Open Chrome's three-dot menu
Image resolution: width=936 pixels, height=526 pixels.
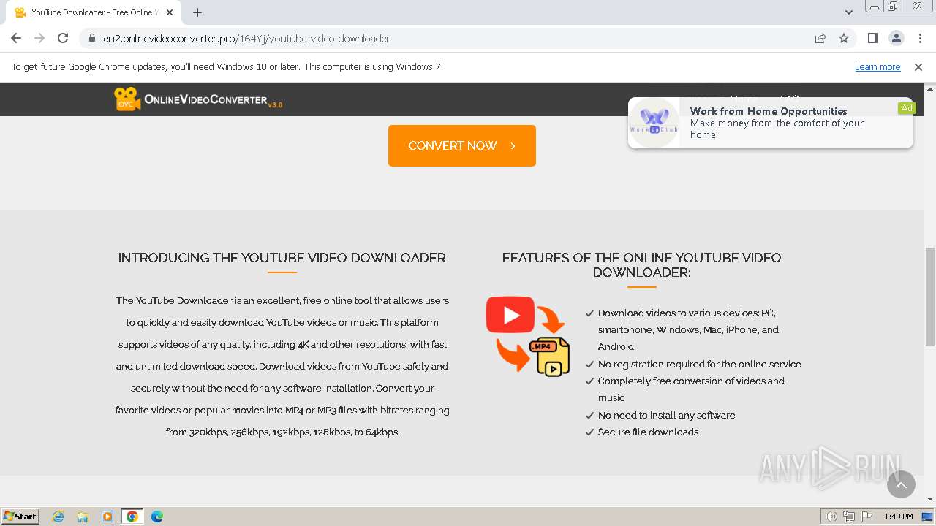point(920,38)
